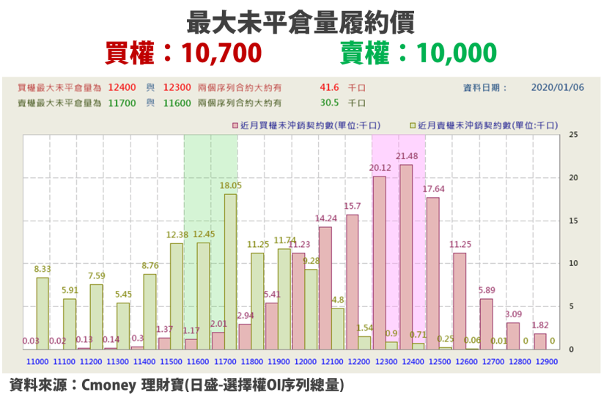Click the pink bar labeled 3.09

pos(513,336)
